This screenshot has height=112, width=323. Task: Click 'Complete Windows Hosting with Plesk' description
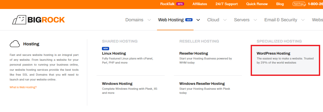click(x=130, y=91)
